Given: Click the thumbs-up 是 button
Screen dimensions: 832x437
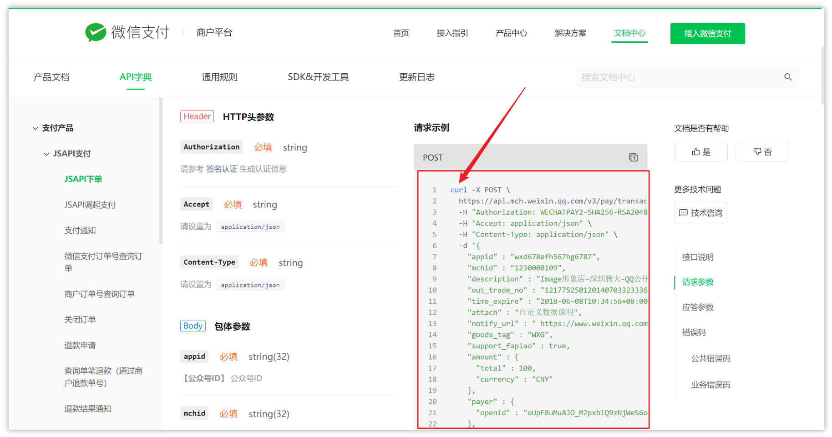Looking at the screenshot, I should coord(700,152).
